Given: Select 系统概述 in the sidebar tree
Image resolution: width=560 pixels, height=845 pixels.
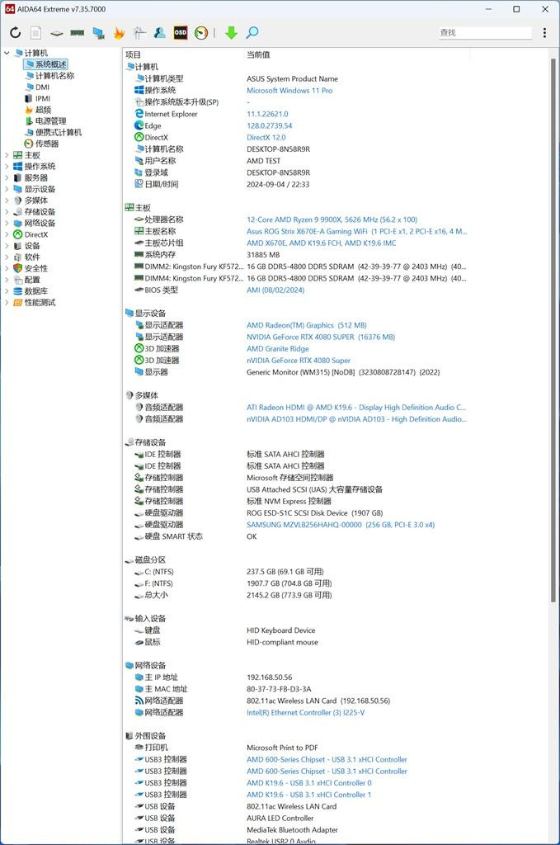Looking at the screenshot, I should [x=45, y=64].
